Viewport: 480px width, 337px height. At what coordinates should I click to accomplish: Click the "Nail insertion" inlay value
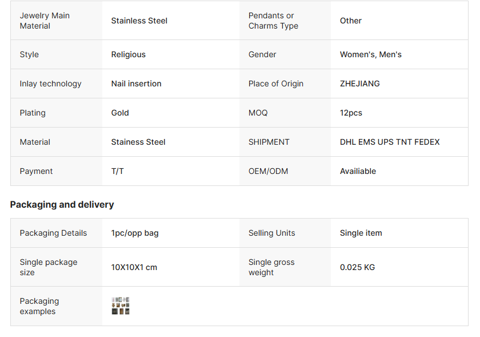coord(136,84)
